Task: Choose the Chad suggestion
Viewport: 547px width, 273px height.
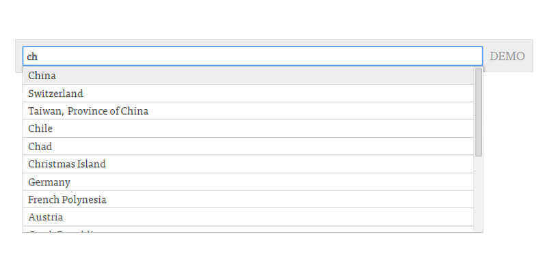Action: click(x=40, y=147)
